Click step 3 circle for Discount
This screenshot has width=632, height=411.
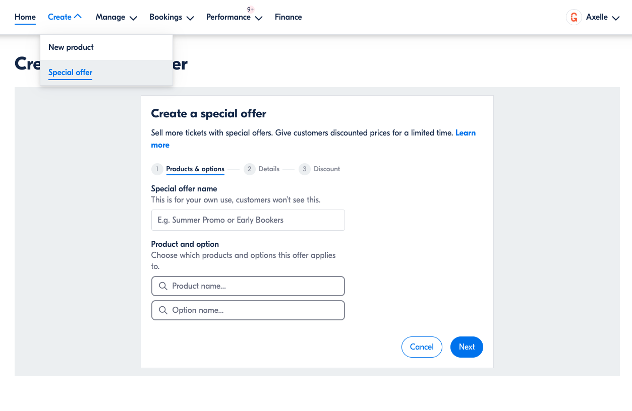[304, 169]
